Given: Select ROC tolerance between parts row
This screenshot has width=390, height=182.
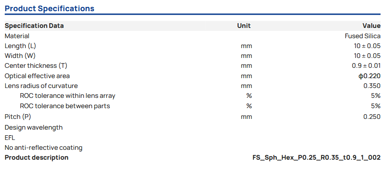Looking at the screenshot, I should pos(65,106).
